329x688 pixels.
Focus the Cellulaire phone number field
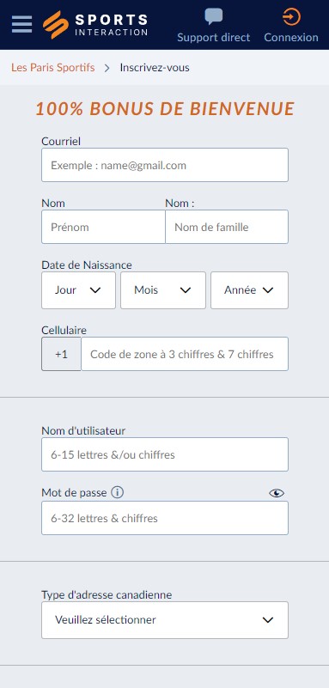pos(185,354)
